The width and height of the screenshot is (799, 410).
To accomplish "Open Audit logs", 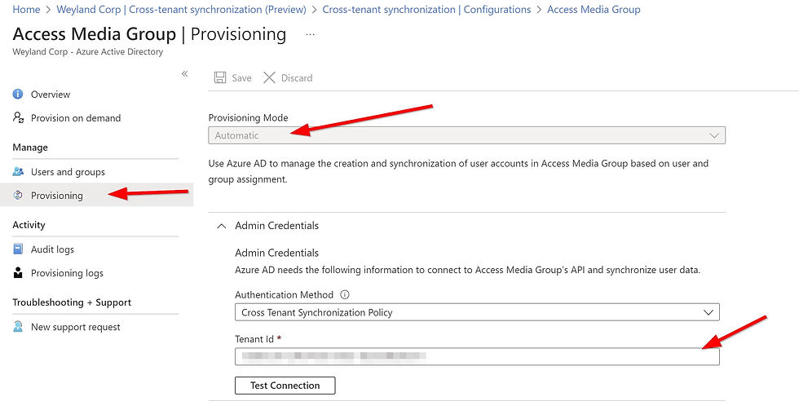I will click(52, 249).
